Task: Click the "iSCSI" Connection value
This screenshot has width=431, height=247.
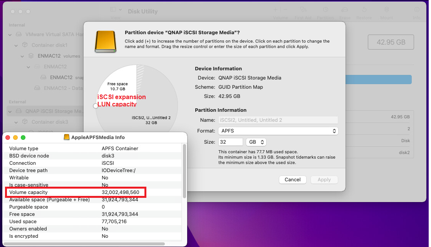Action: tap(108, 163)
